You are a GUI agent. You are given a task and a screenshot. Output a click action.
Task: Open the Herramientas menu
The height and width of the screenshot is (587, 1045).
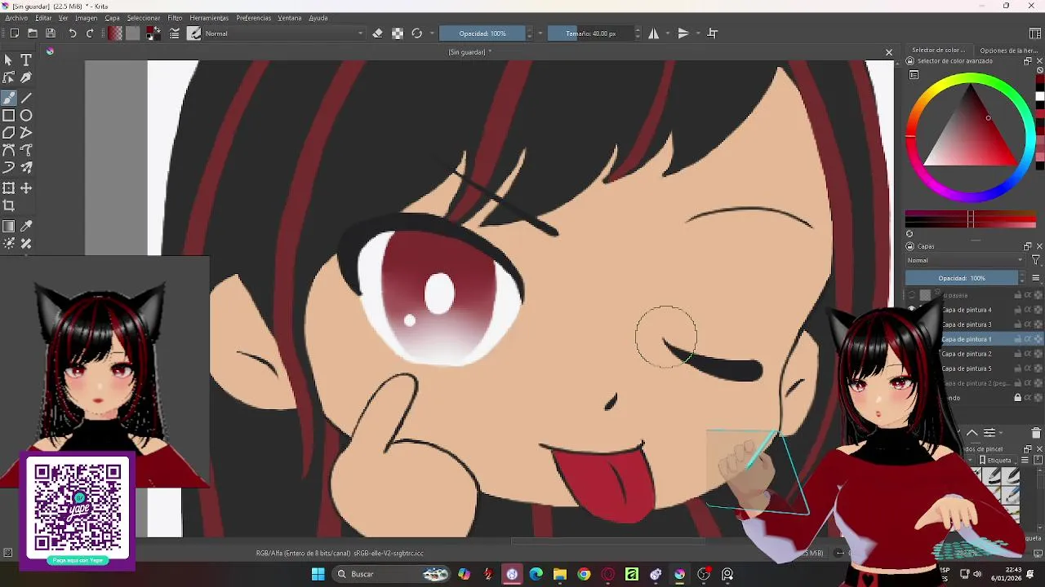pos(209,18)
